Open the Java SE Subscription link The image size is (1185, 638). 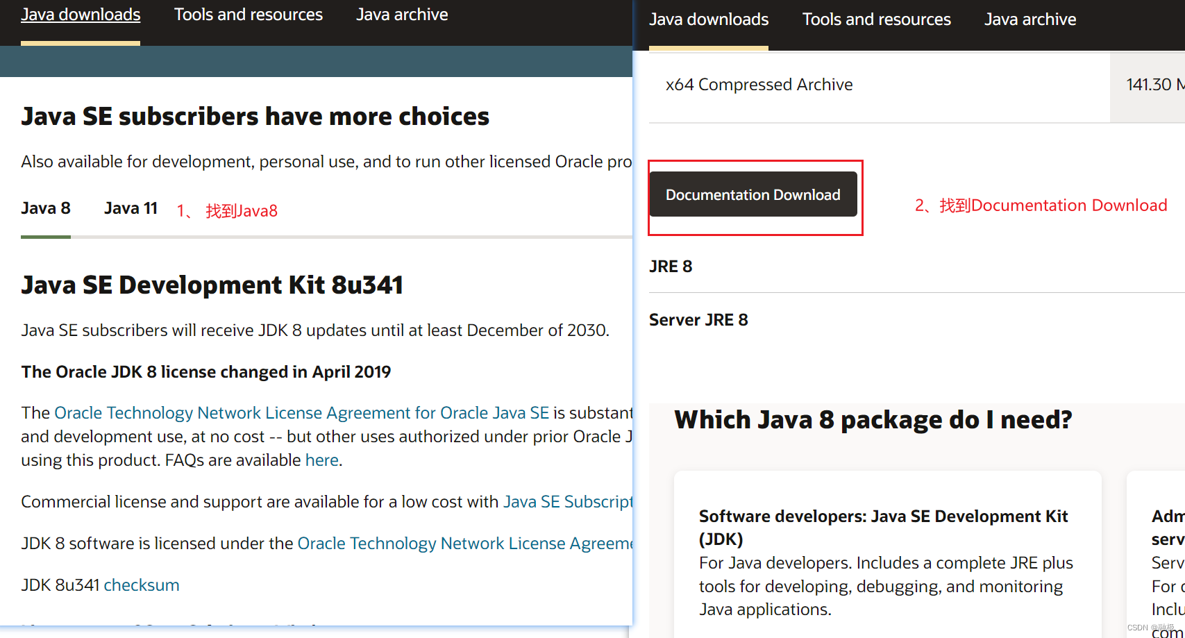(x=568, y=502)
